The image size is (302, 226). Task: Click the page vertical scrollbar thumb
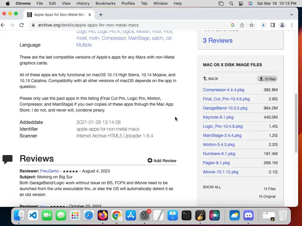point(296,123)
